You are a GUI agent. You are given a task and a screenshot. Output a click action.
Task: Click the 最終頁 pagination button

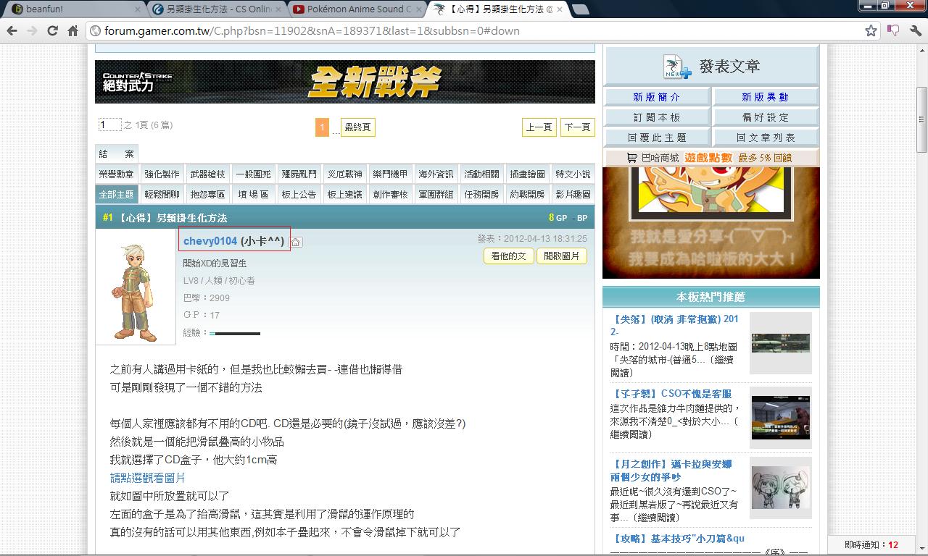click(x=357, y=127)
